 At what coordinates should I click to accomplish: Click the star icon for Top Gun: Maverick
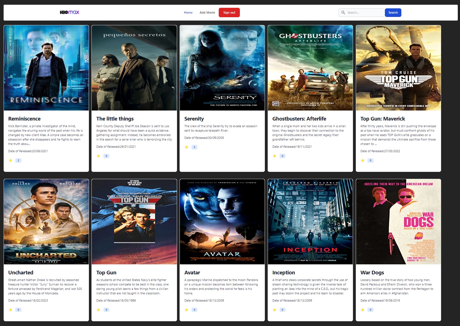coord(362,160)
